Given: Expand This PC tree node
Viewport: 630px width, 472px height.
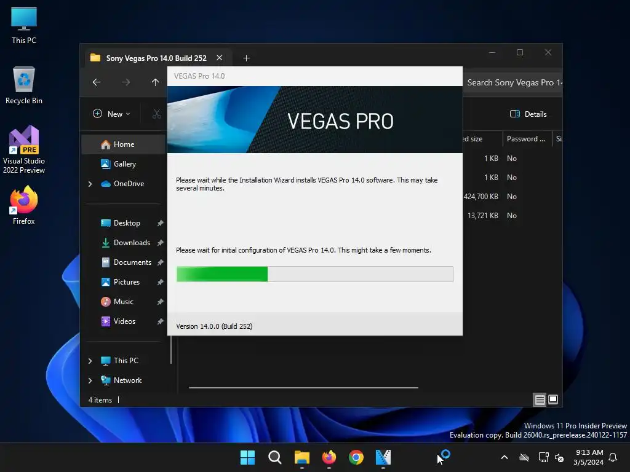Looking at the screenshot, I should click(x=90, y=361).
